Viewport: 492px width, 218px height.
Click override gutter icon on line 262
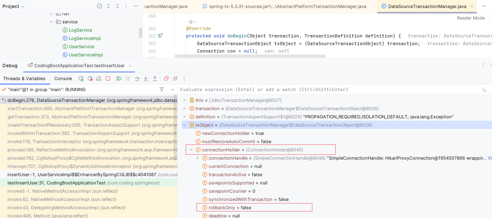point(160,36)
